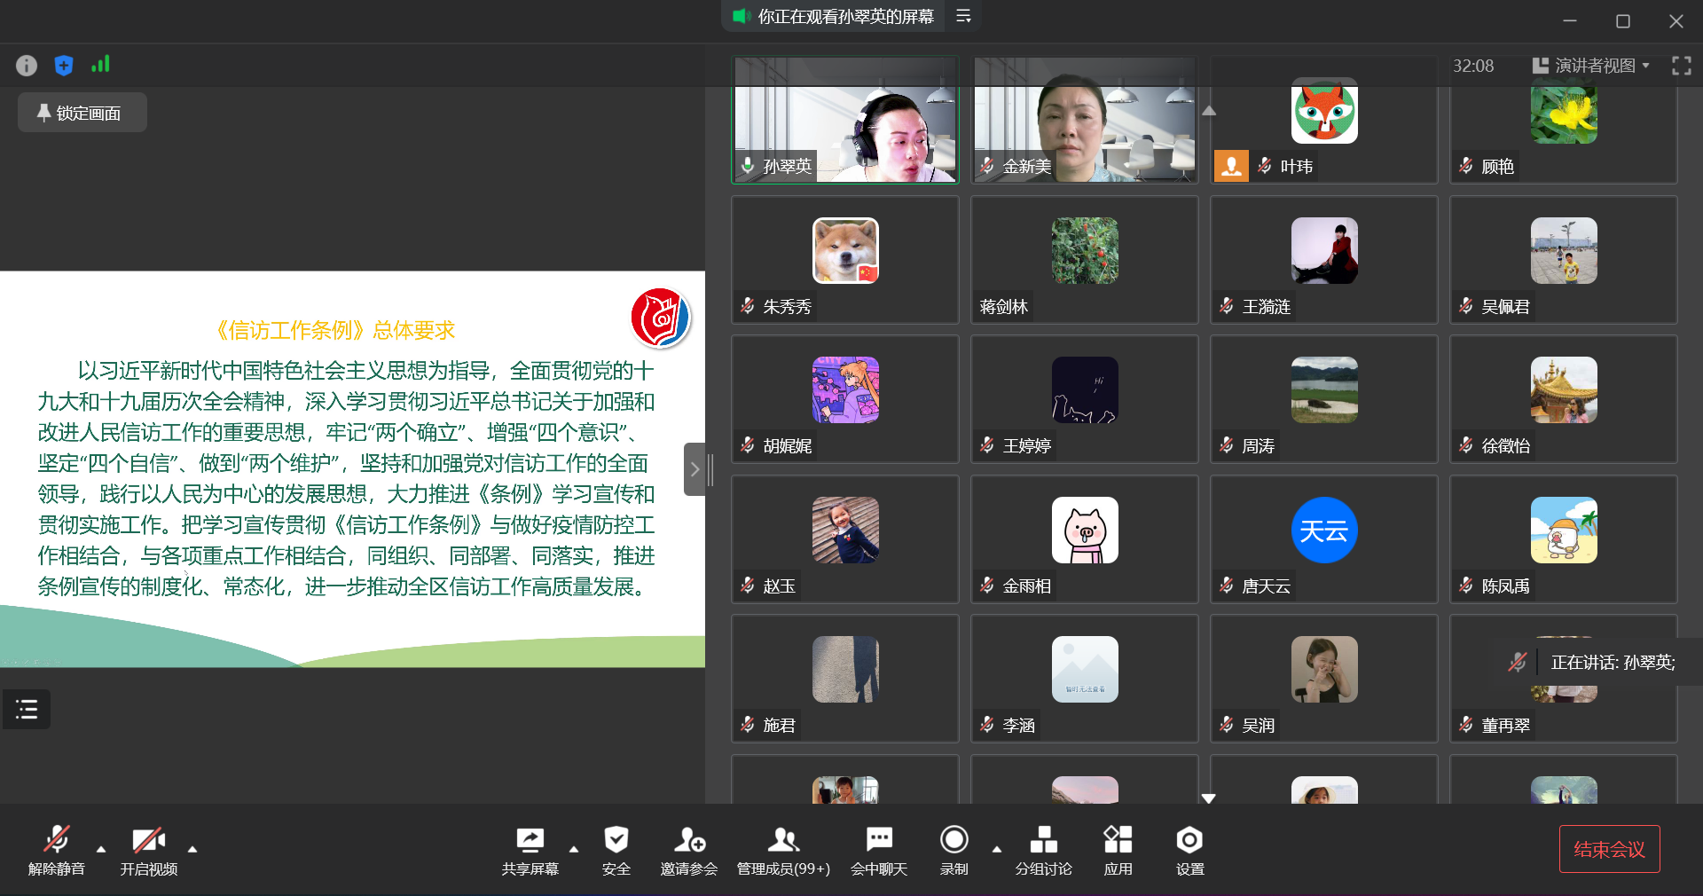Click 董再翠's name label
The image size is (1703, 896).
pos(1505,726)
